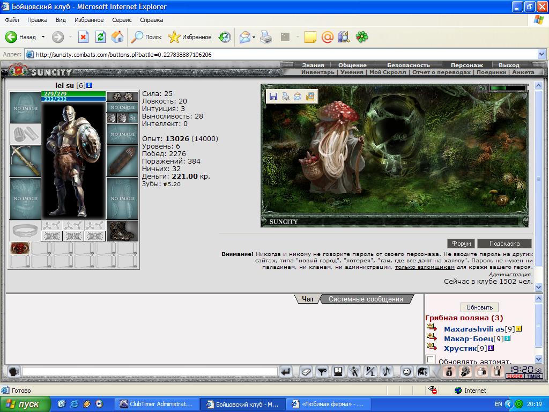Toggle the CLOCK switch below the time
The image size is (549, 412).
coord(515,376)
